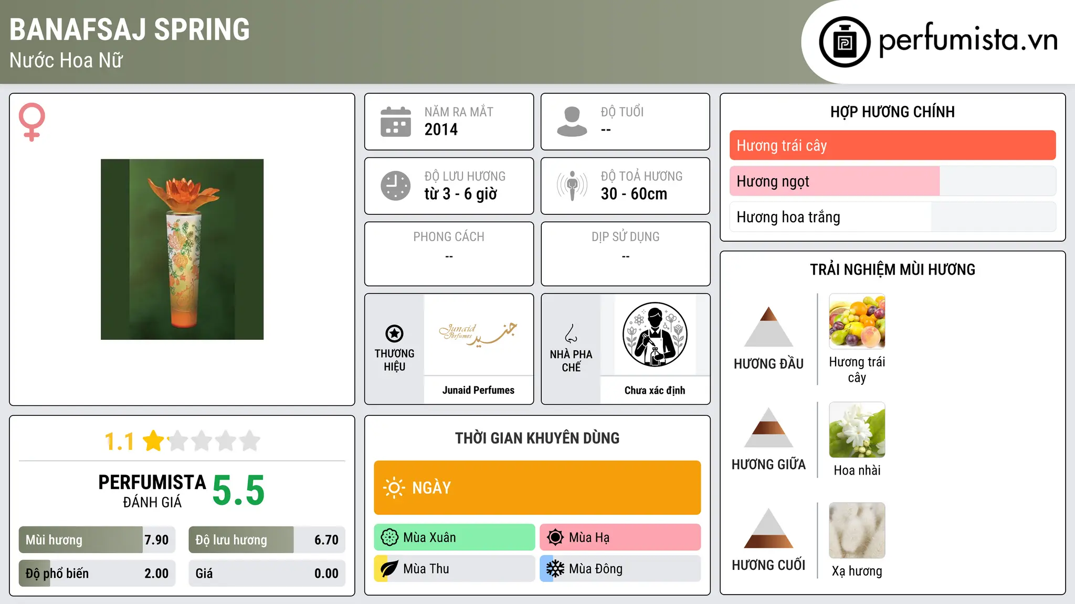The image size is (1075, 604).
Task: Click the clock icon for longevity
Action: pyautogui.click(x=395, y=186)
